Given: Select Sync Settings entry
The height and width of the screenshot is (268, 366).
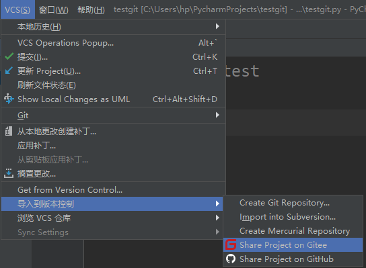Looking at the screenshot, I should (x=112, y=232).
